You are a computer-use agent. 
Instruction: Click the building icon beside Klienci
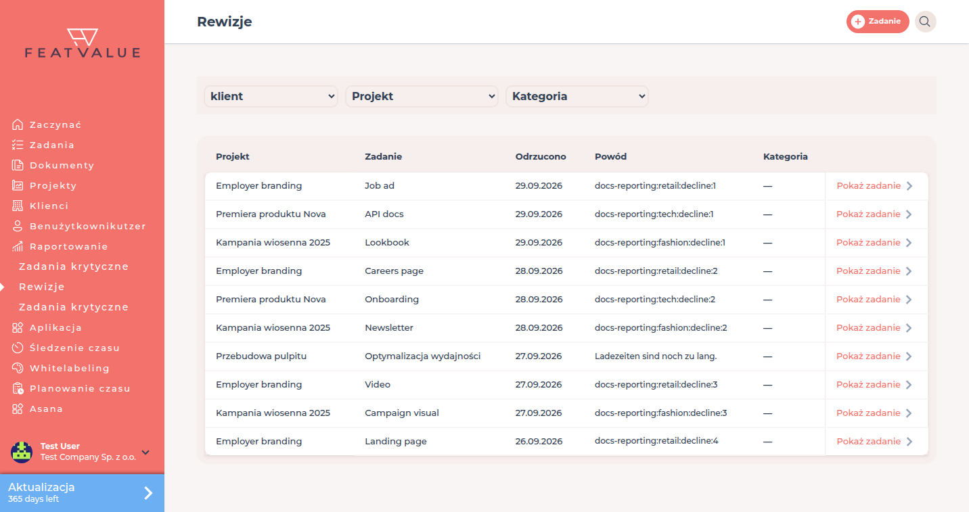click(x=18, y=206)
